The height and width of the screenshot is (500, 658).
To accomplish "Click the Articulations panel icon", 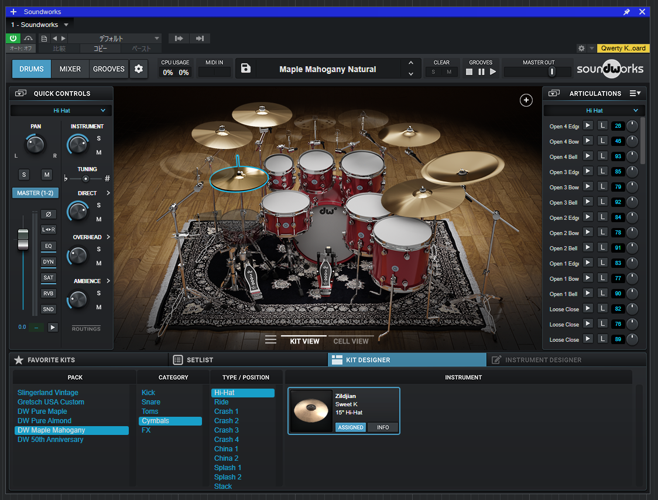I will (x=554, y=93).
